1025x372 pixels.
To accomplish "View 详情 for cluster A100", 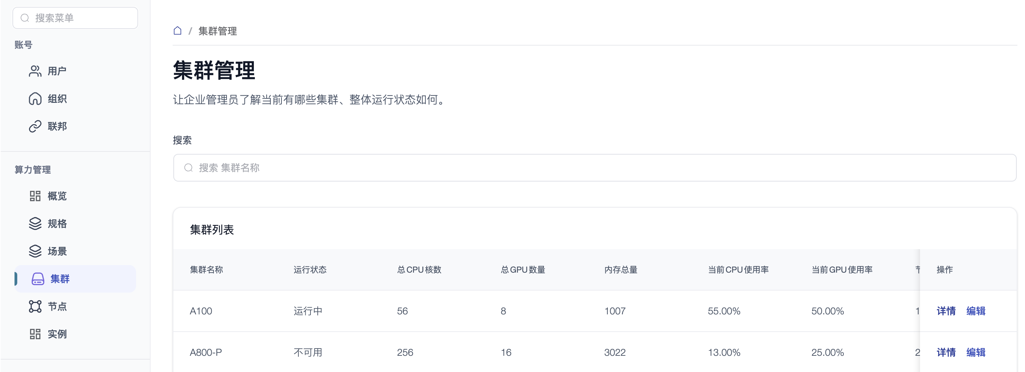I will (x=946, y=311).
